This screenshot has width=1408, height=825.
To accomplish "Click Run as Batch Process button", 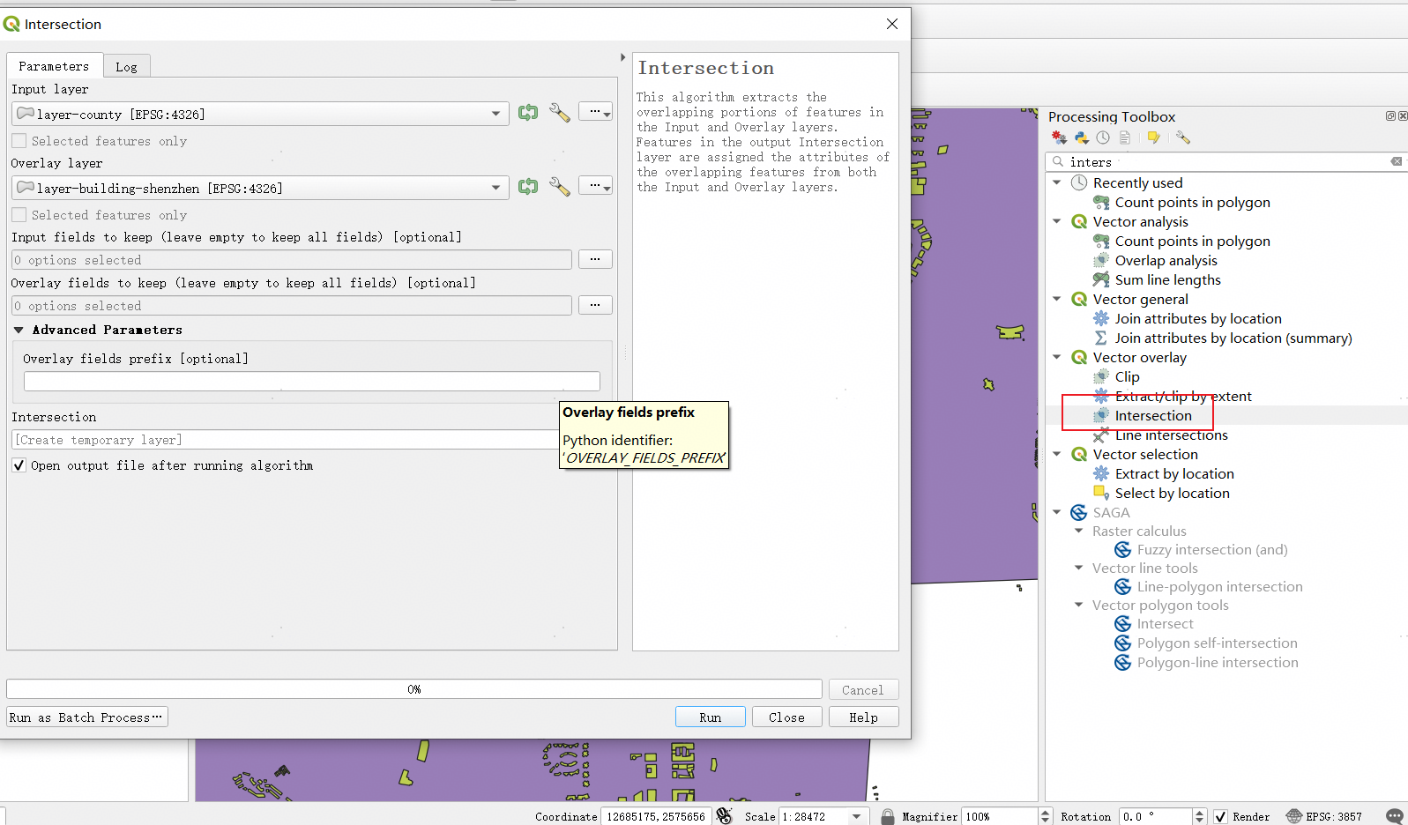I will click(x=86, y=717).
